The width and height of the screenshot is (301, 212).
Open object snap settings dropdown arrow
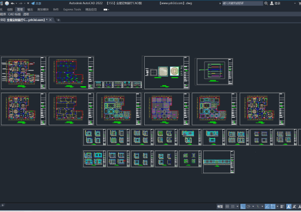[x=277, y=207]
